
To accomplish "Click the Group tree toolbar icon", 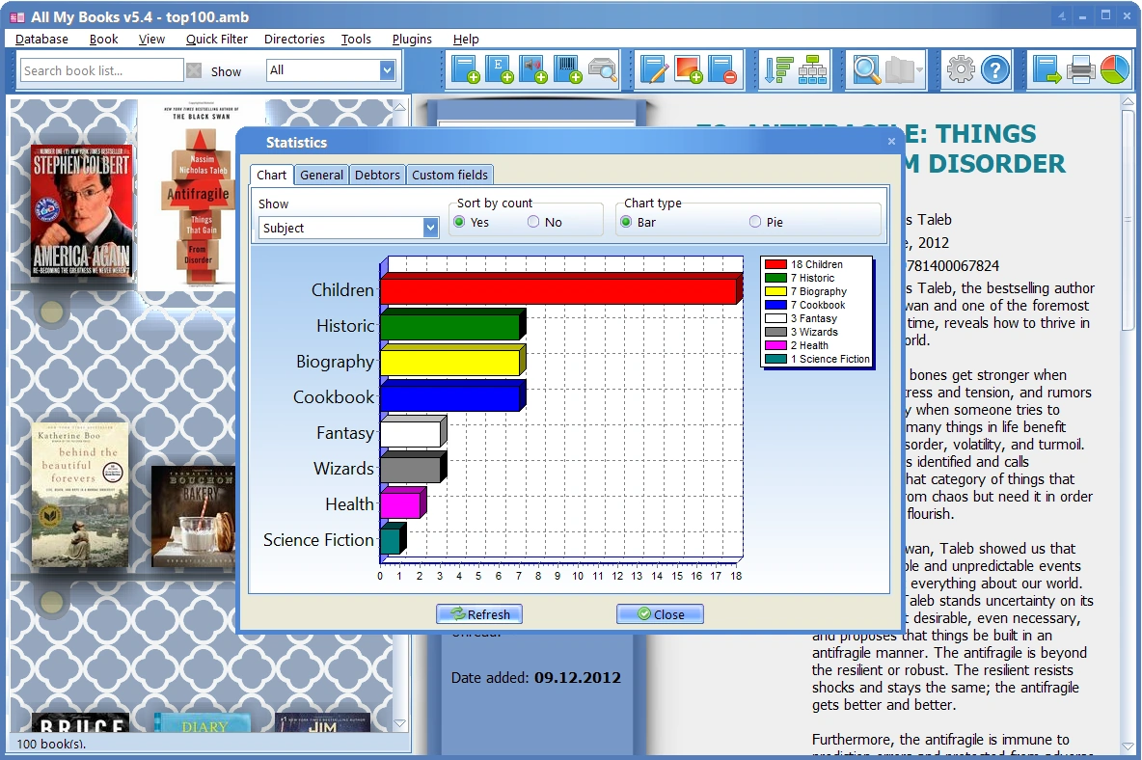I will tap(813, 69).
